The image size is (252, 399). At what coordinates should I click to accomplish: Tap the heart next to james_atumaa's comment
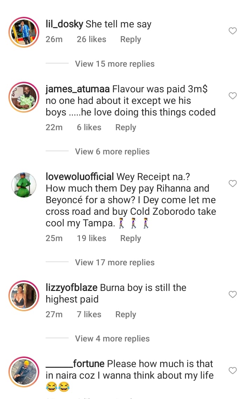pyautogui.click(x=233, y=96)
